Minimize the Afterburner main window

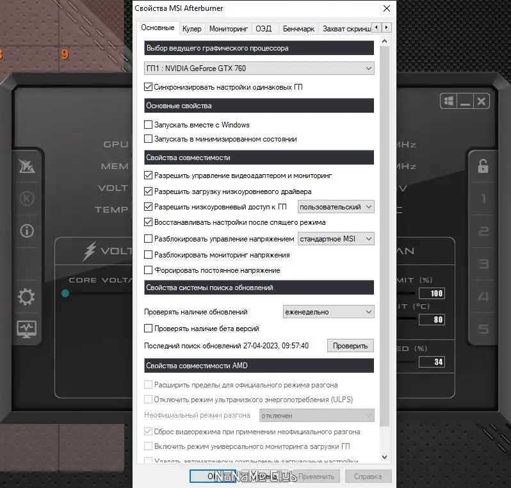click(465, 101)
